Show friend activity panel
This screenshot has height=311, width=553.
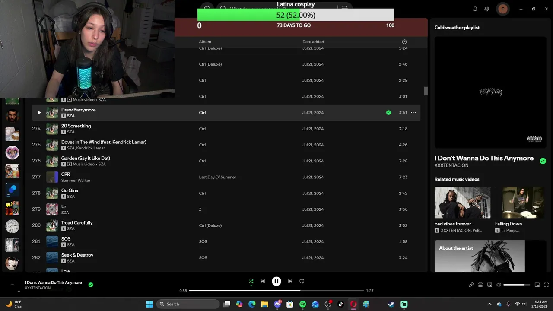[x=487, y=9]
